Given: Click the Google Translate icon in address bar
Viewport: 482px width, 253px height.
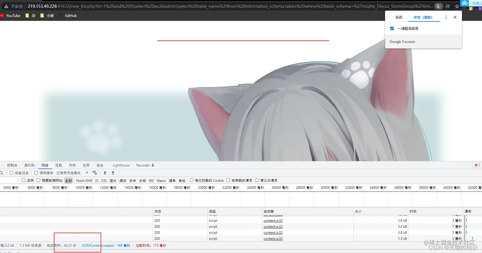Looking at the screenshot, I should click(439, 6).
